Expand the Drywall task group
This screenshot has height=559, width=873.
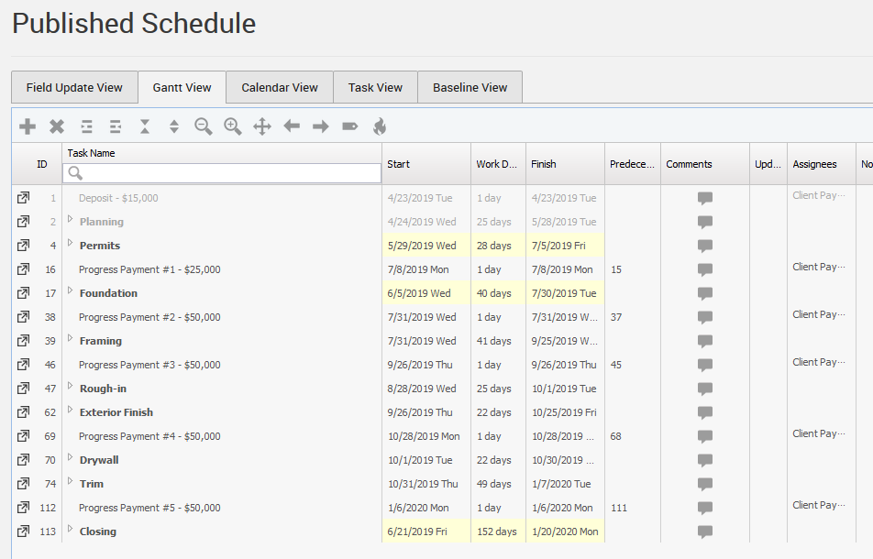(x=71, y=458)
